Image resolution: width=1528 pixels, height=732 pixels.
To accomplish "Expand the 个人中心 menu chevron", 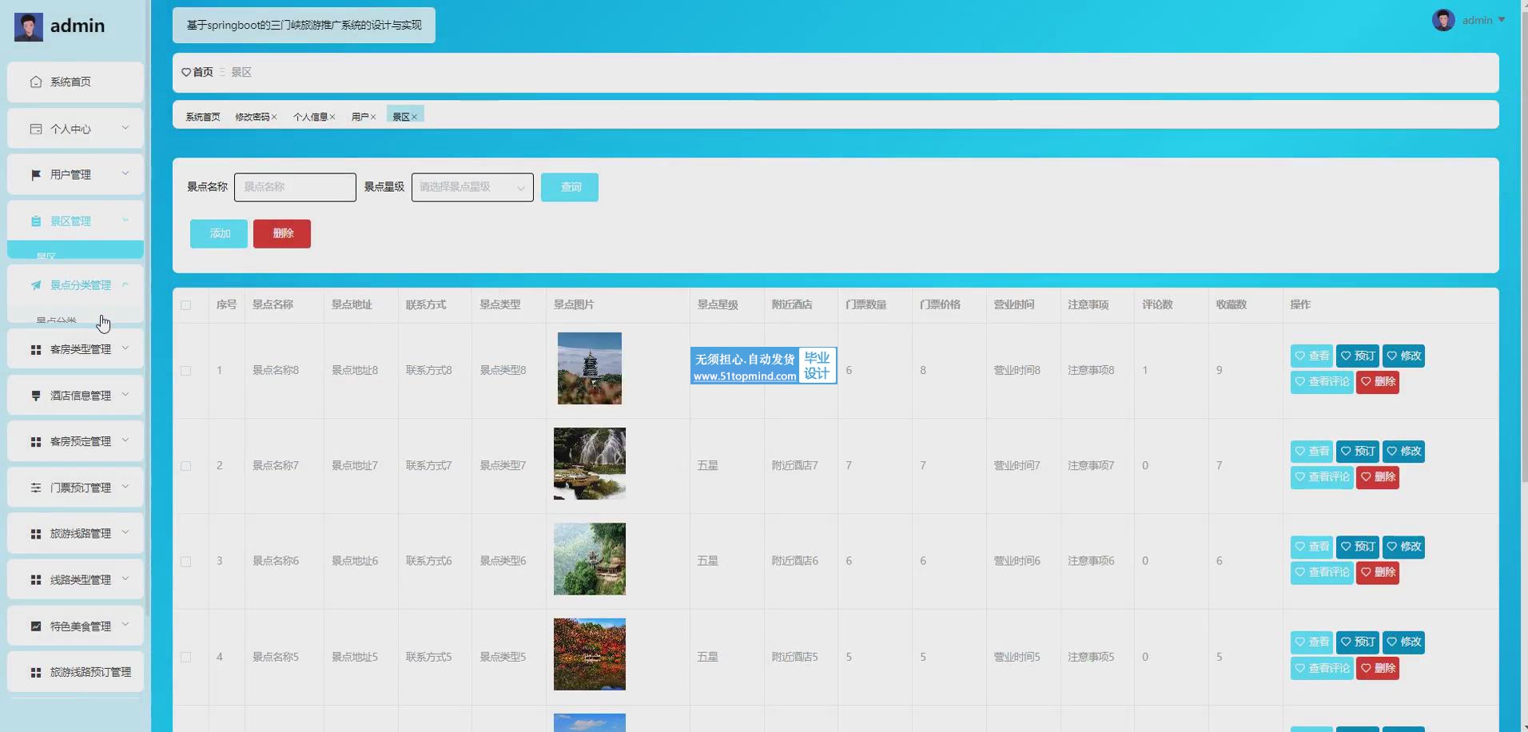I will 125,128.
